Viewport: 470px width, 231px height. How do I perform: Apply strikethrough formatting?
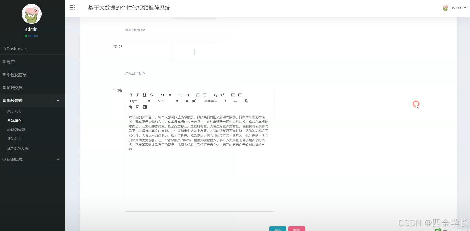pyautogui.click(x=151, y=95)
